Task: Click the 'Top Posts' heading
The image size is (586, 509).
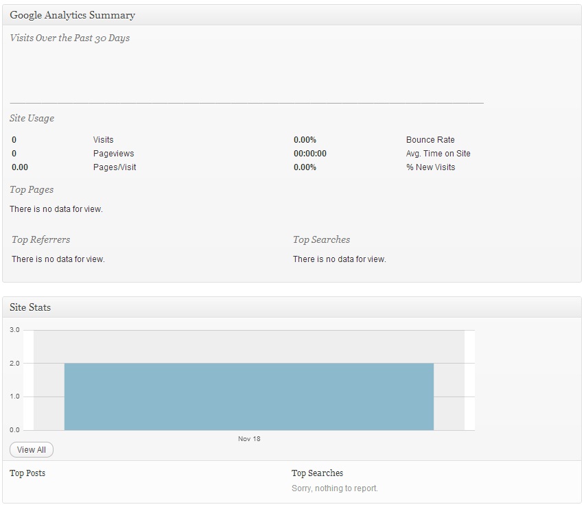Action: [x=27, y=473]
